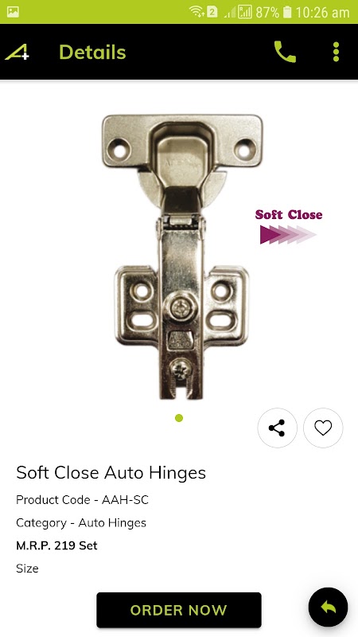Viewport: 358px width, 637px height.
Task: Select the green image page indicator dot
Action: coord(178,417)
